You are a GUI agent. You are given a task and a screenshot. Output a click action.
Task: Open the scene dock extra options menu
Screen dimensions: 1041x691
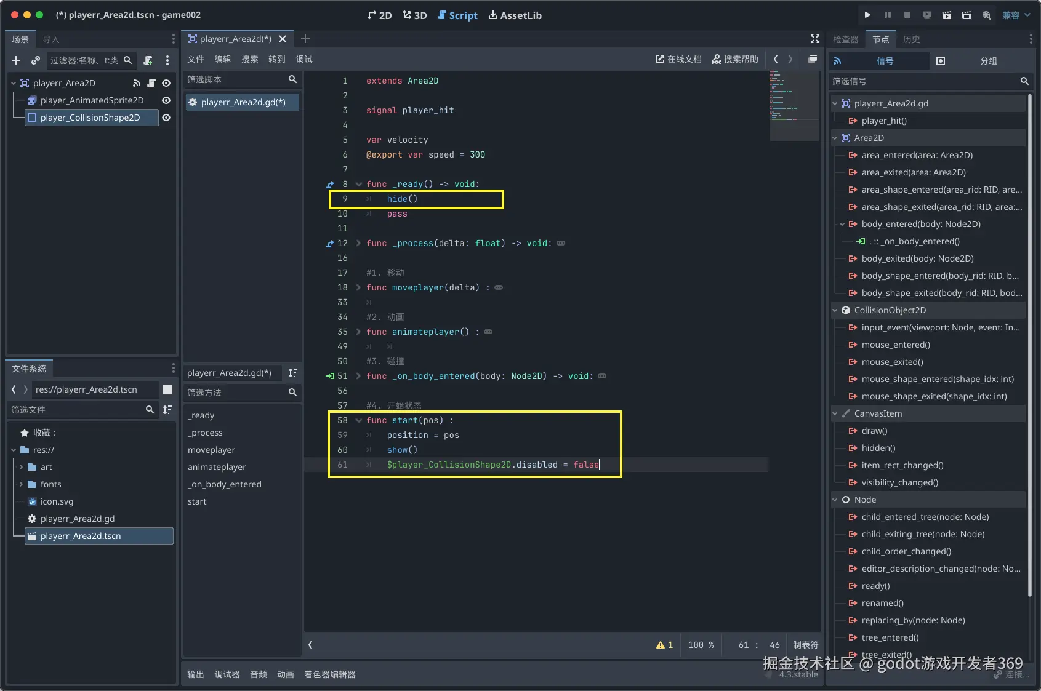167,60
